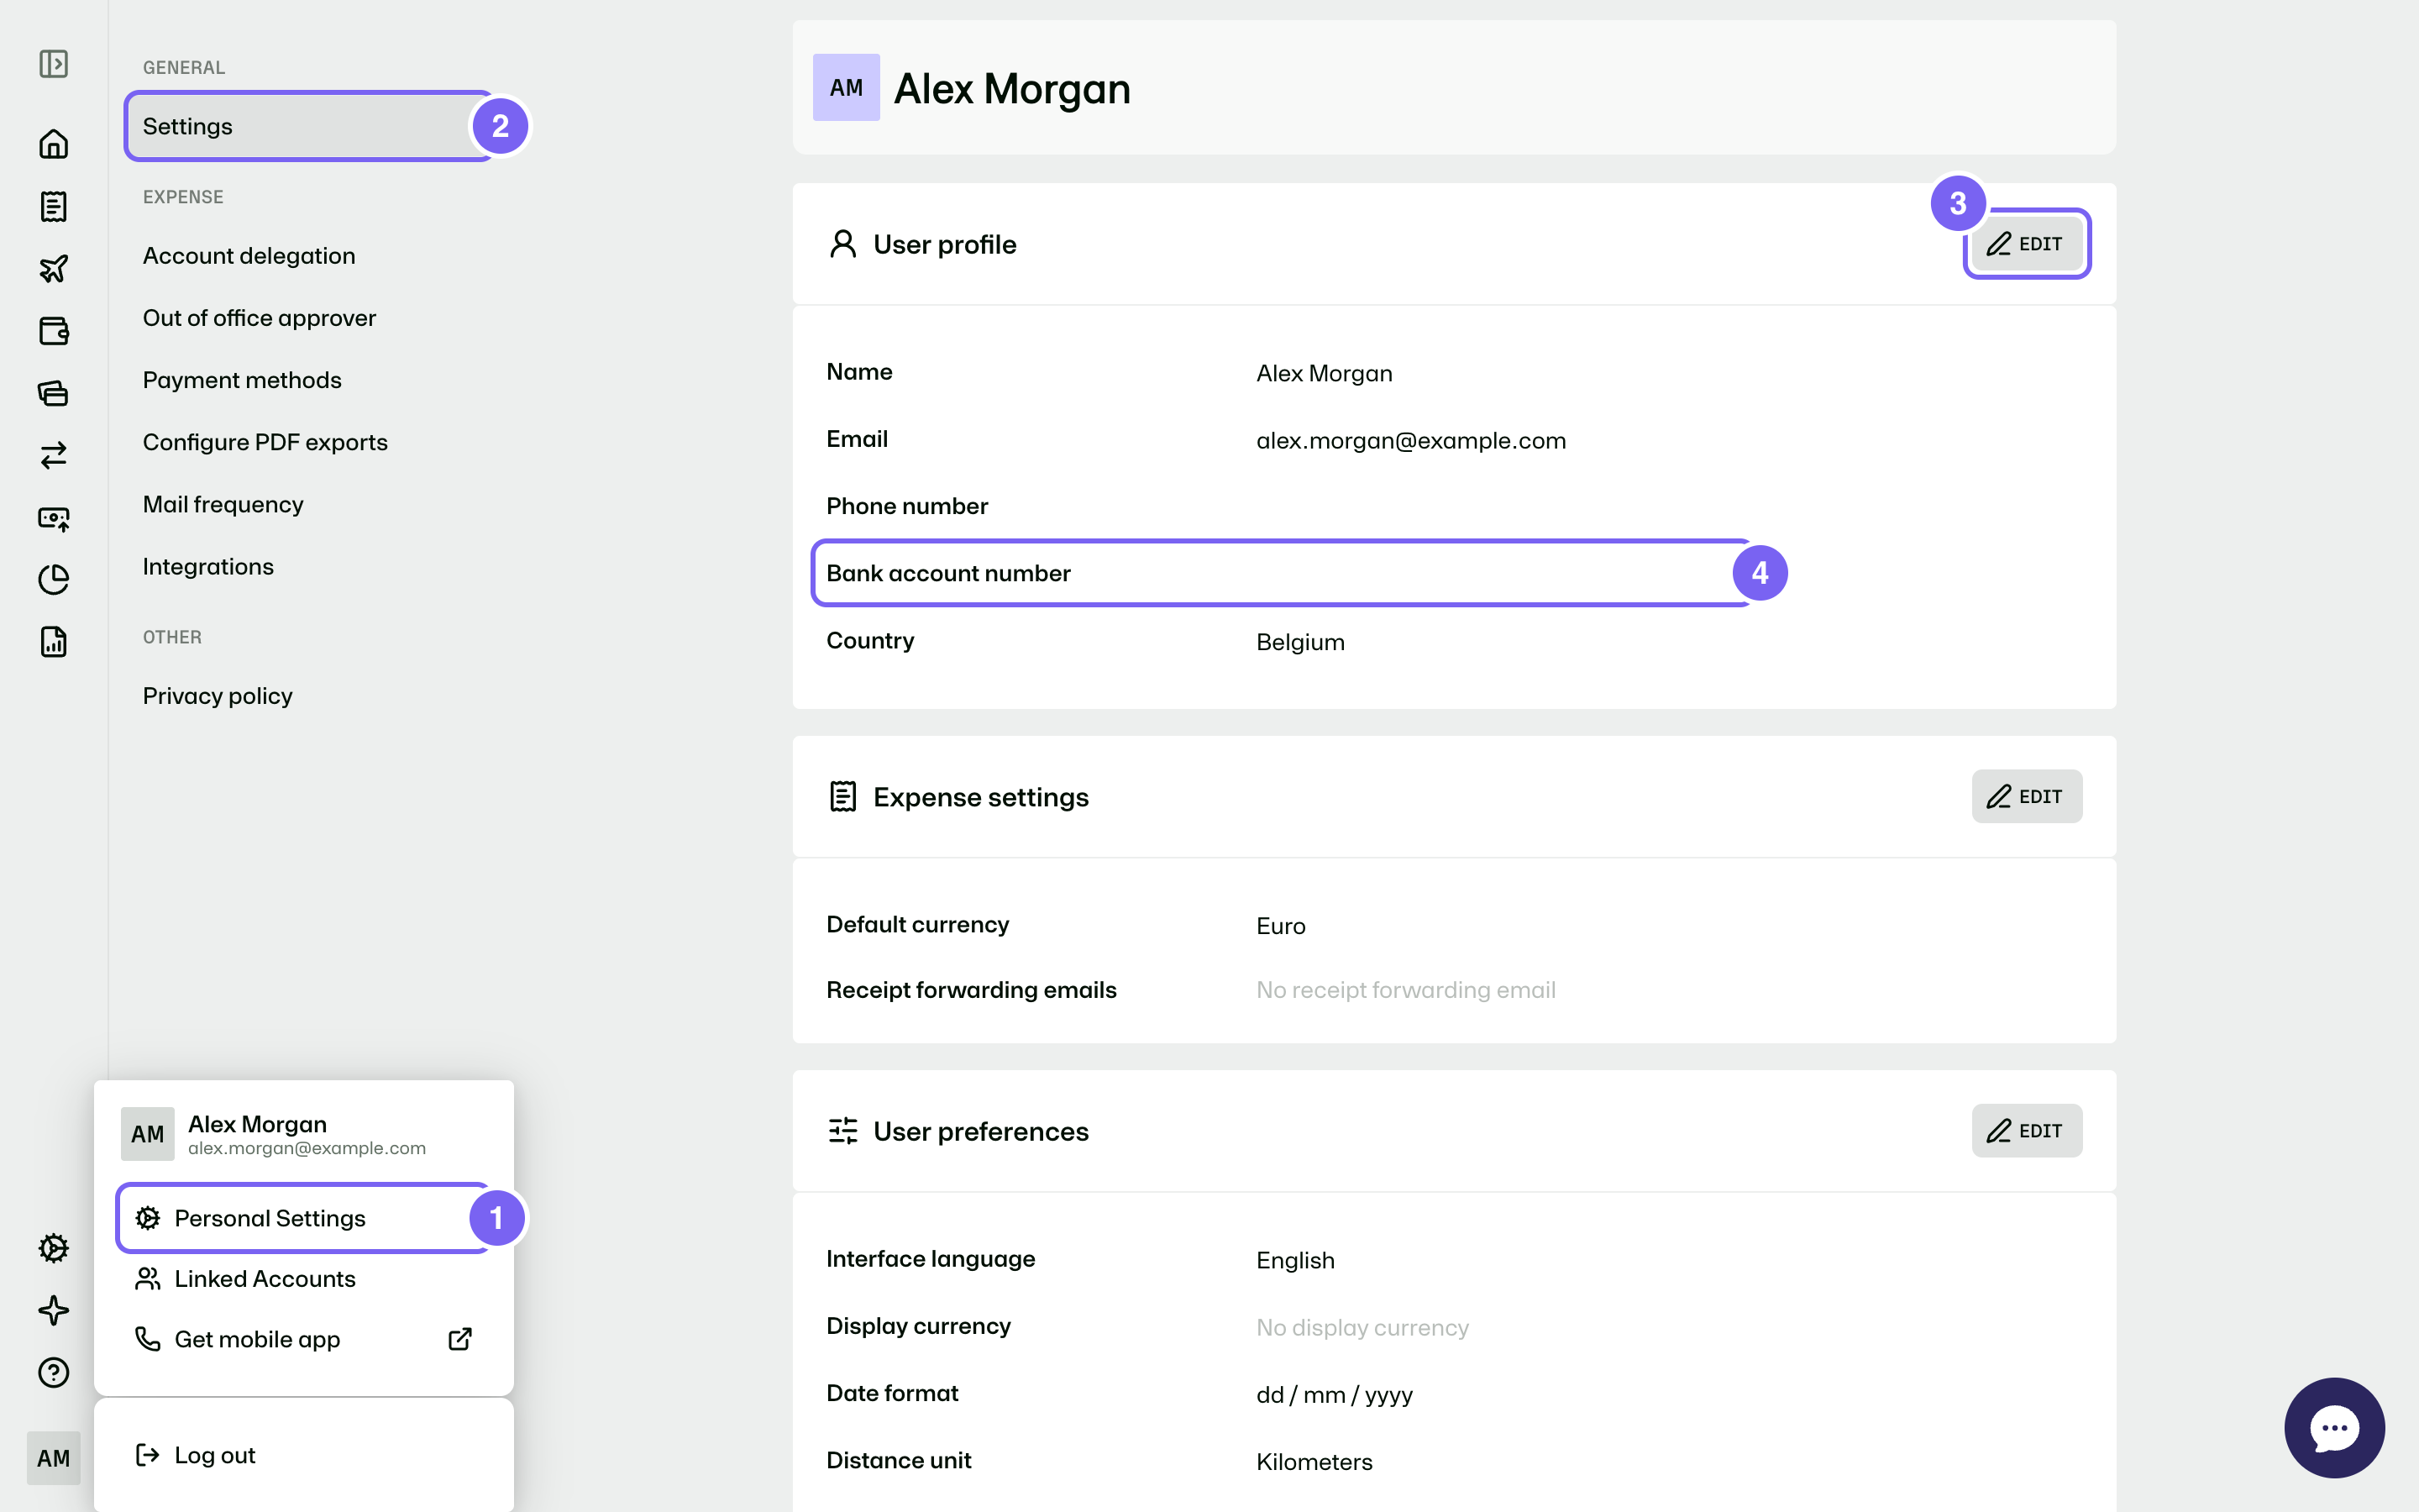This screenshot has height=1512, width=2419.
Task: Open Payment methods page
Action: [242, 380]
